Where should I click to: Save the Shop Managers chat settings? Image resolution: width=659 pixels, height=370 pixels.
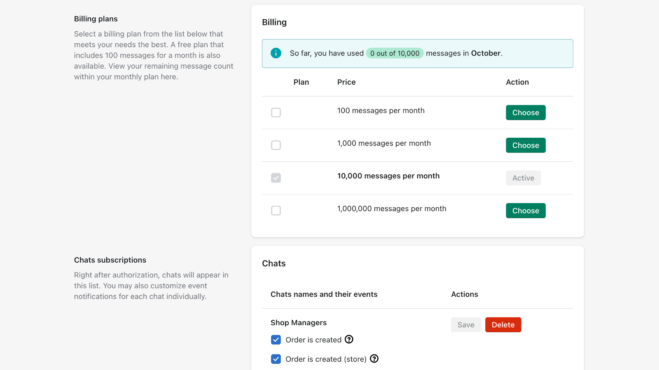[466, 324]
